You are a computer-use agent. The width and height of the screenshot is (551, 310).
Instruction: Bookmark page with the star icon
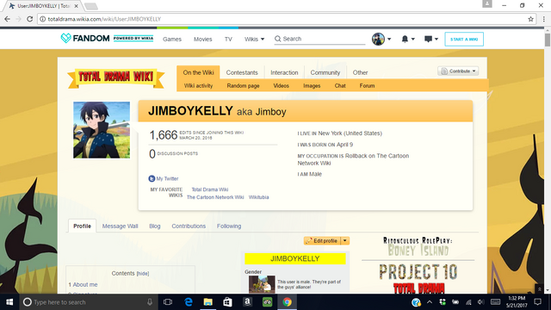(x=530, y=19)
